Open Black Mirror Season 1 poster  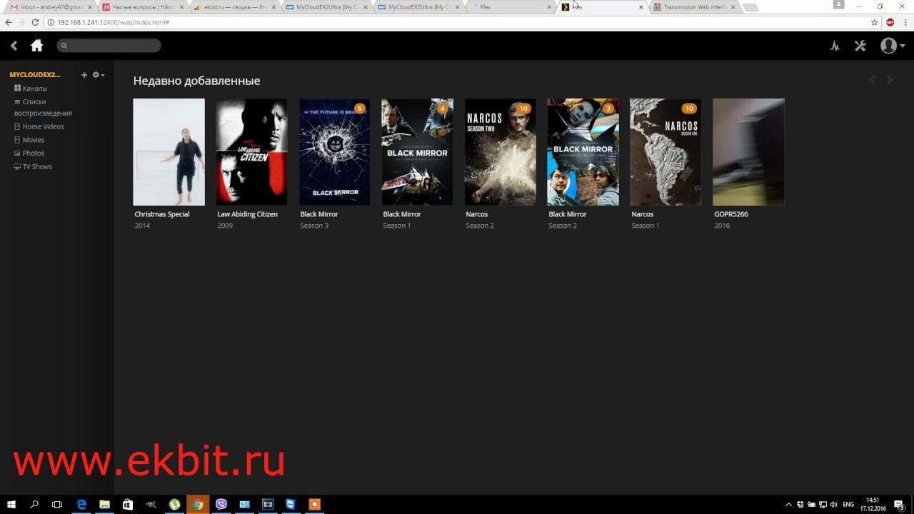pyautogui.click(x=417, y=152)
